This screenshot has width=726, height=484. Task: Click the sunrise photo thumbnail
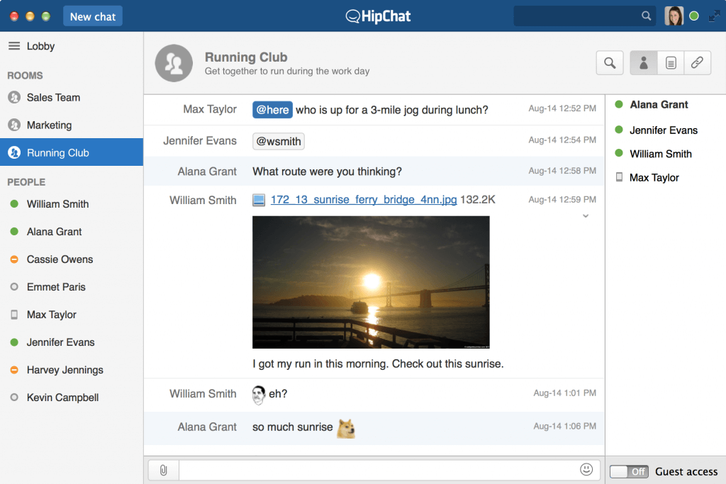tap(371, 281)
